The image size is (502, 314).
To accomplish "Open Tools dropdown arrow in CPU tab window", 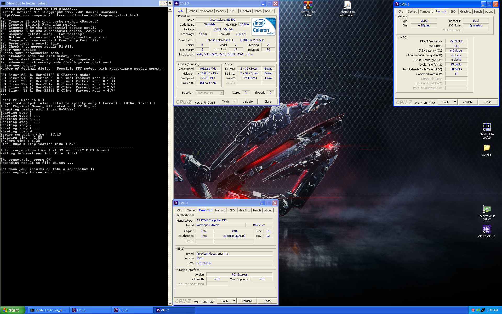I will click(x=235, y=102).
